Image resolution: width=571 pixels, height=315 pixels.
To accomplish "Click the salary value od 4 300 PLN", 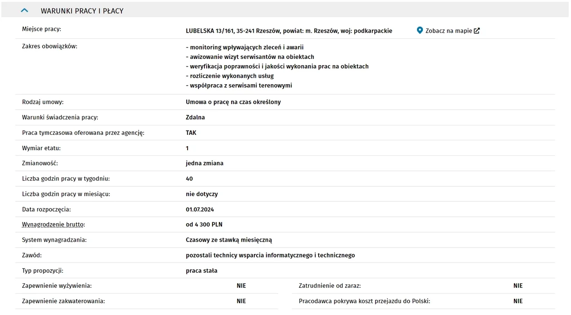I will 204,224.
